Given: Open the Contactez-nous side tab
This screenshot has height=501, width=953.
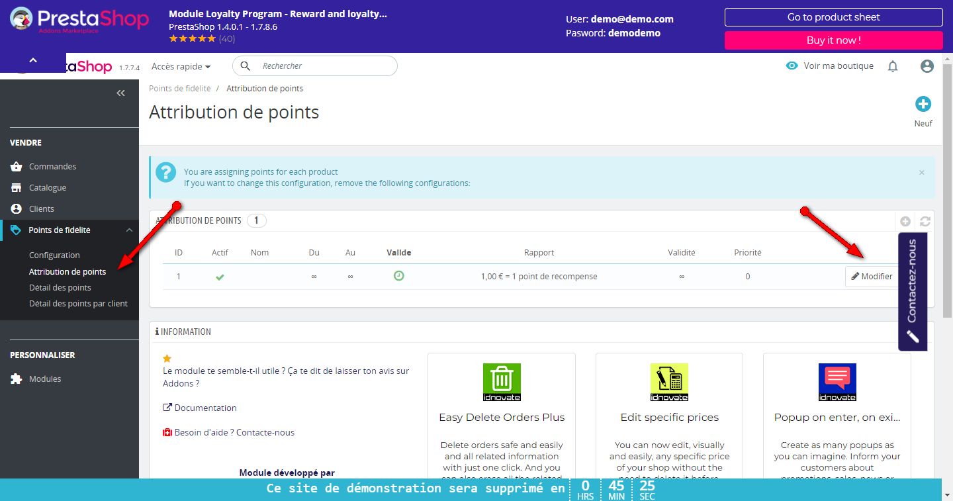Looking at the screenshot, I should click(x=913, y=291).
